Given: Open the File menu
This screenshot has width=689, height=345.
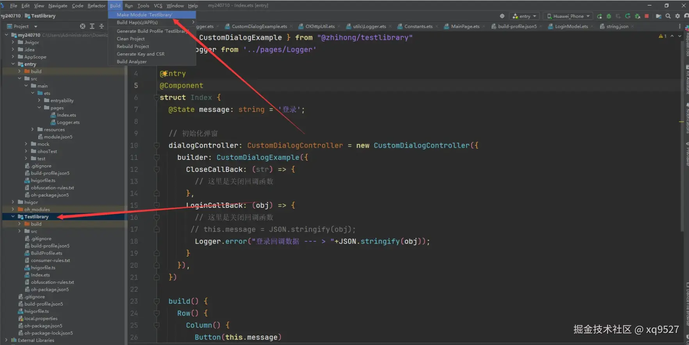Looking at the screenshot, I should (14, 5).
